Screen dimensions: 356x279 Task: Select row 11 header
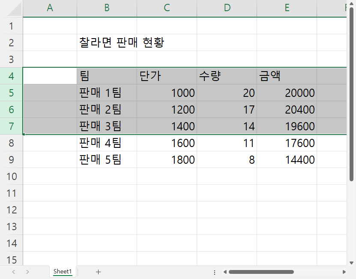pyautogui.click(x=11, y=193)
